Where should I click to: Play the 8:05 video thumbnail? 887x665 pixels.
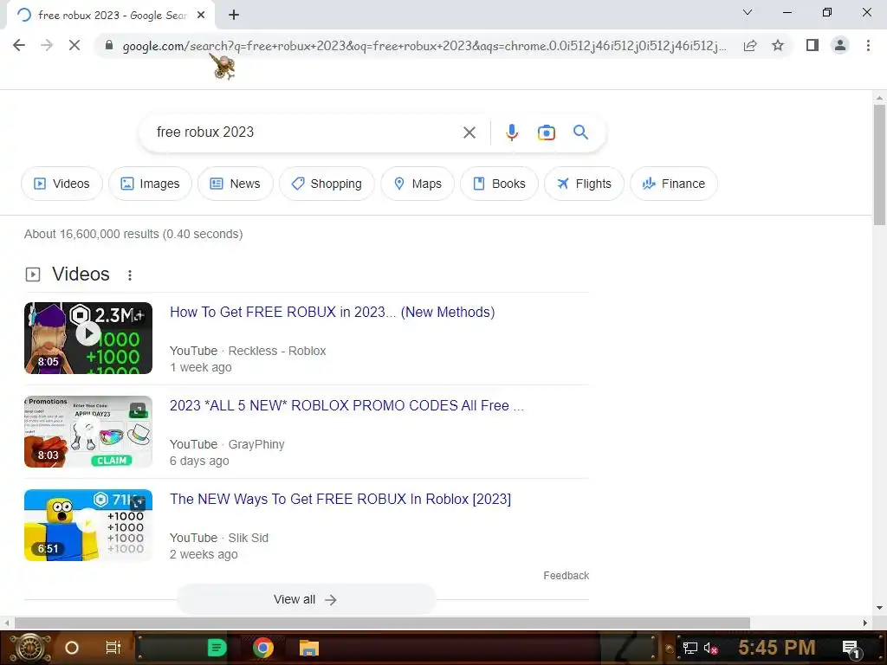click(x=88, y=339)
